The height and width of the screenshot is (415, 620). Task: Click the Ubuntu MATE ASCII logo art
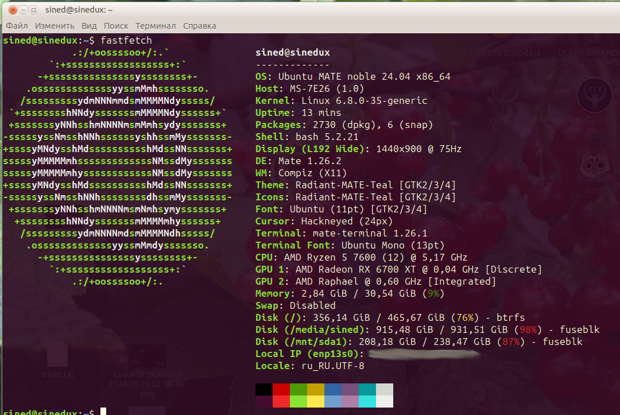pos(118,167)
